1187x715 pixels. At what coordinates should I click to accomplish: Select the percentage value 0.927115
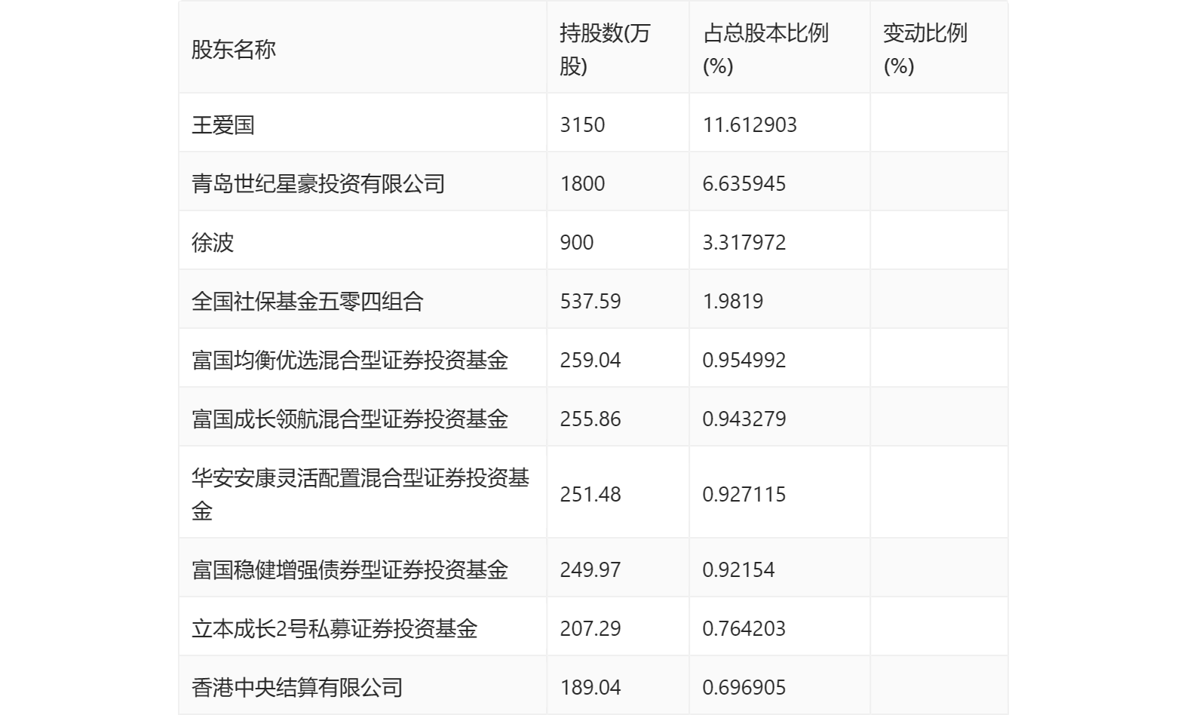coord(744,494)
